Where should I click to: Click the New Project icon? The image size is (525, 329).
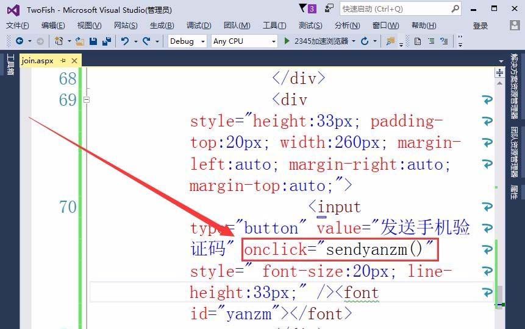[59, 41]
